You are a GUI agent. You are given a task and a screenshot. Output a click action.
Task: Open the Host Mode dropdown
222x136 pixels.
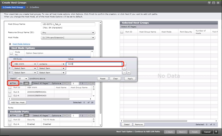[68, 38]
